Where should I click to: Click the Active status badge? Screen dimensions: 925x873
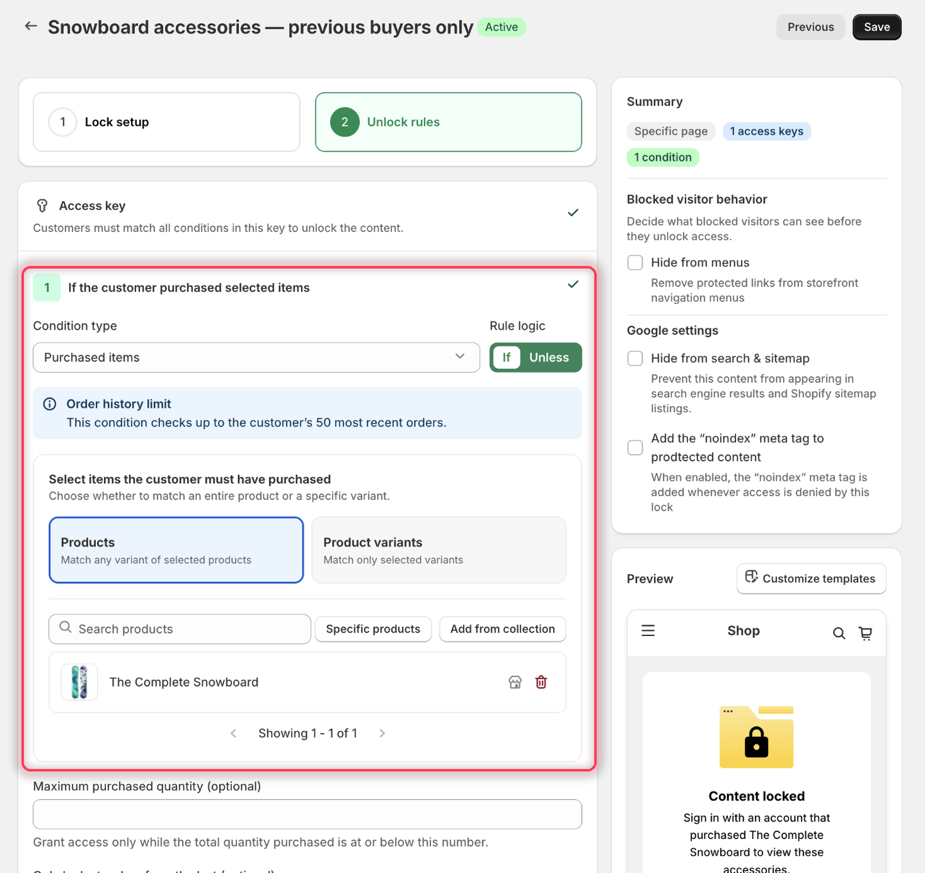502,27
